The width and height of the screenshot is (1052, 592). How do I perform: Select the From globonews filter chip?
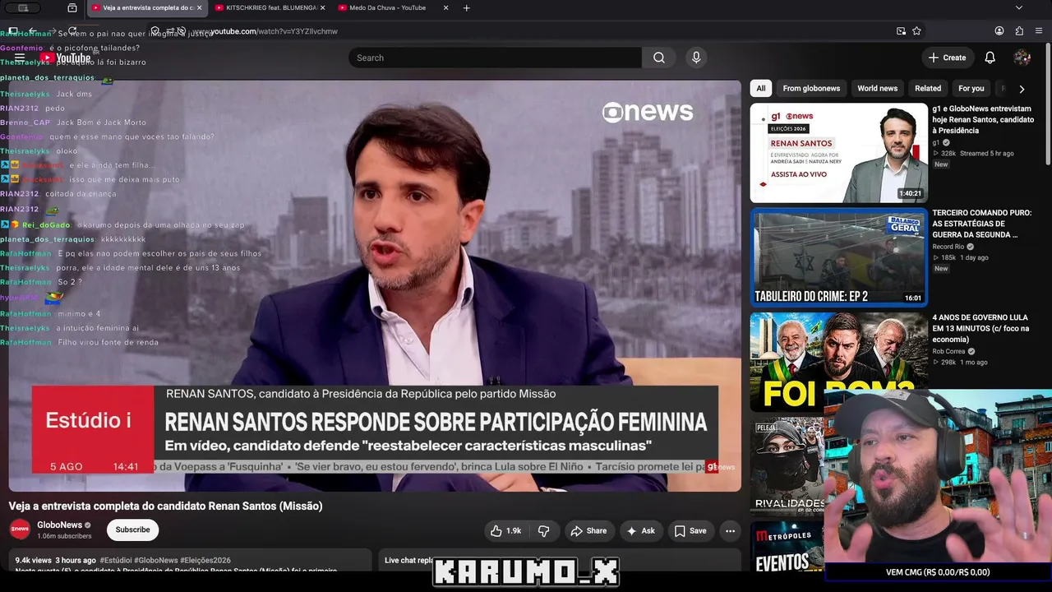[811, 89]
